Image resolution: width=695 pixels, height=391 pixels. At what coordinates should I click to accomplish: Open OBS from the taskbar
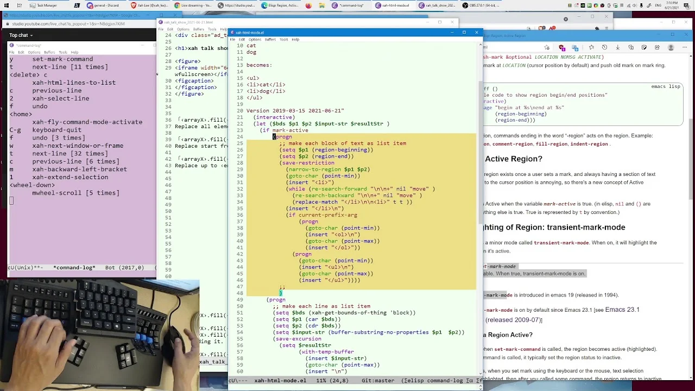[x=481, y=5]
